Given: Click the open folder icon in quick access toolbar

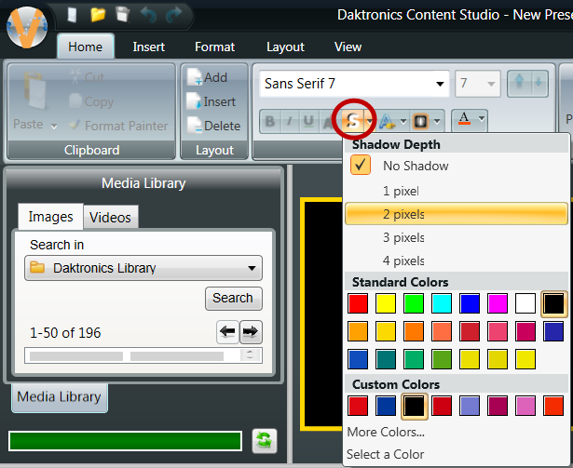Looking at the screenshot, I should [x=98, y=15].
